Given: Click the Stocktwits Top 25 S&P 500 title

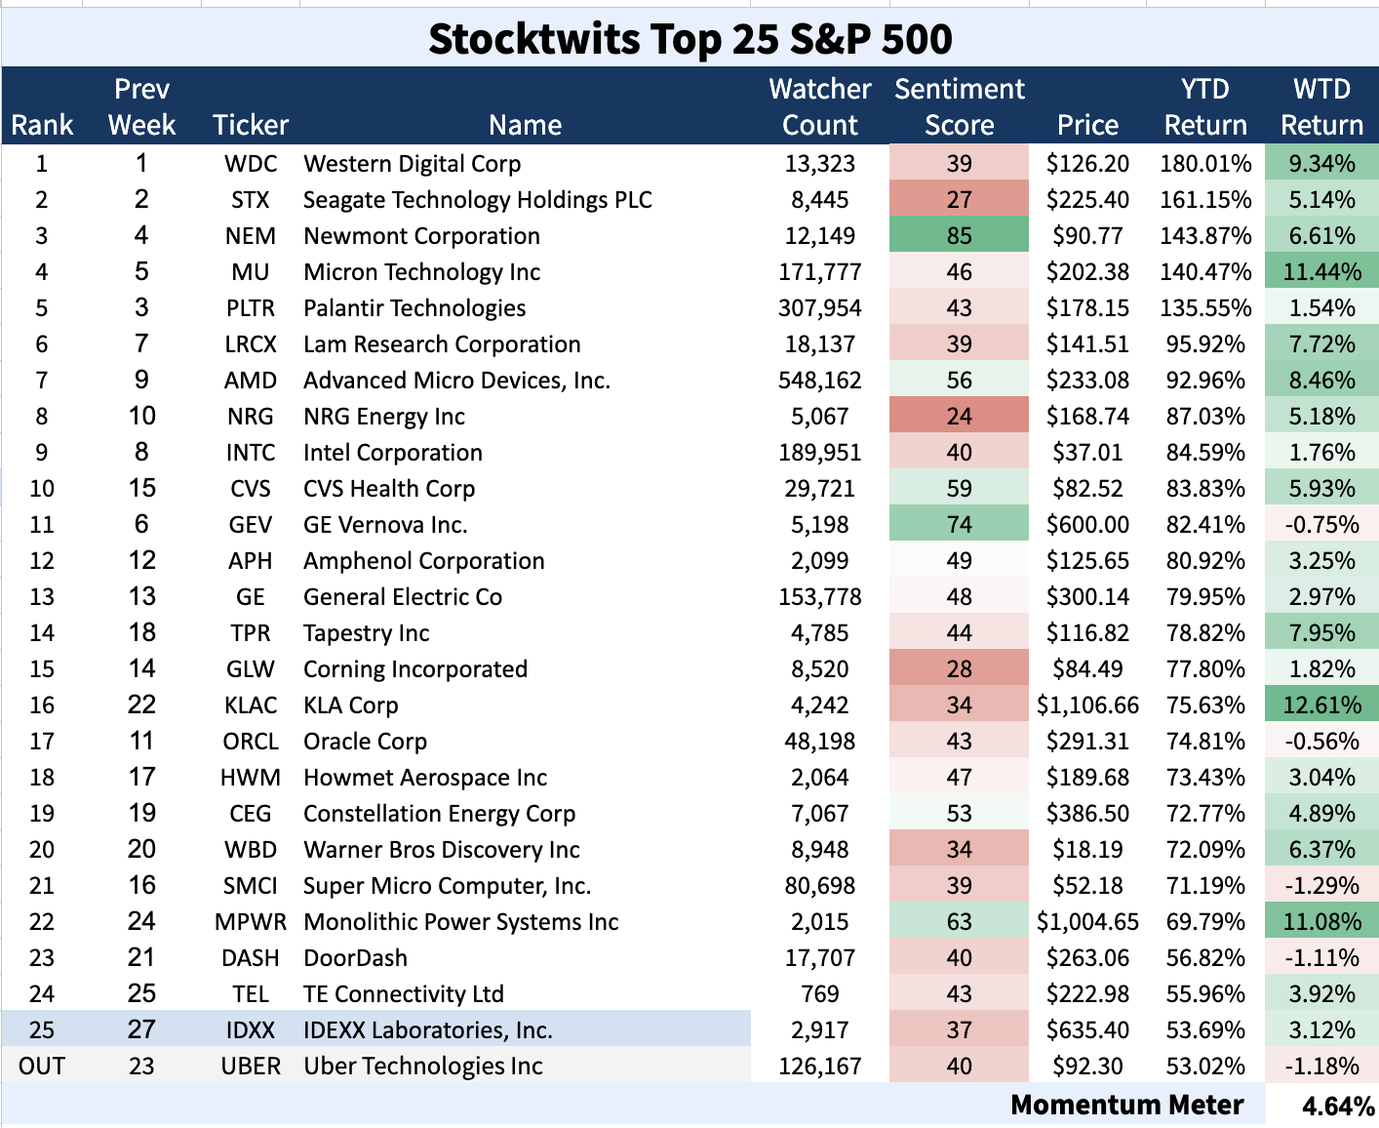Looking at the screenshot, I should point(689,40).
